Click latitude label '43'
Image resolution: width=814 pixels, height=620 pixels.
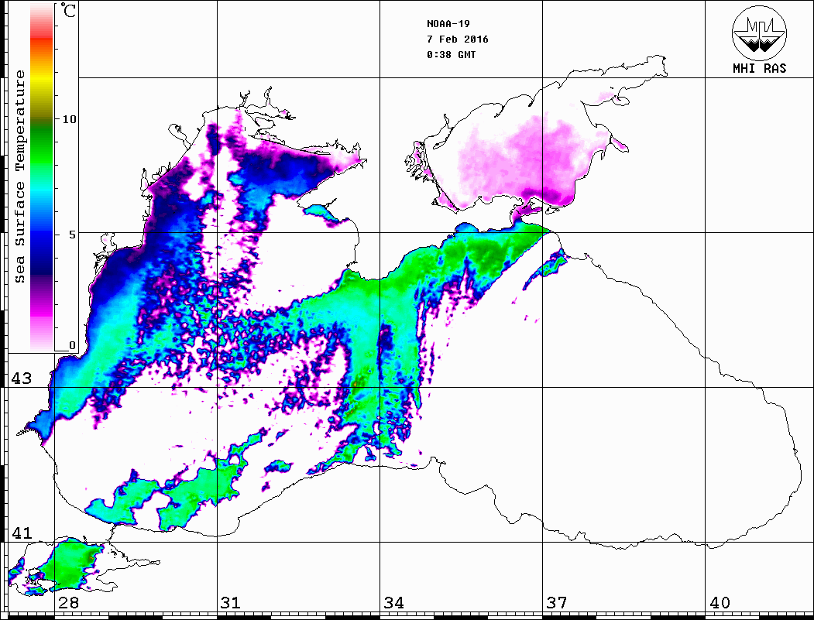pyautogui.click(x=22, y=379)
